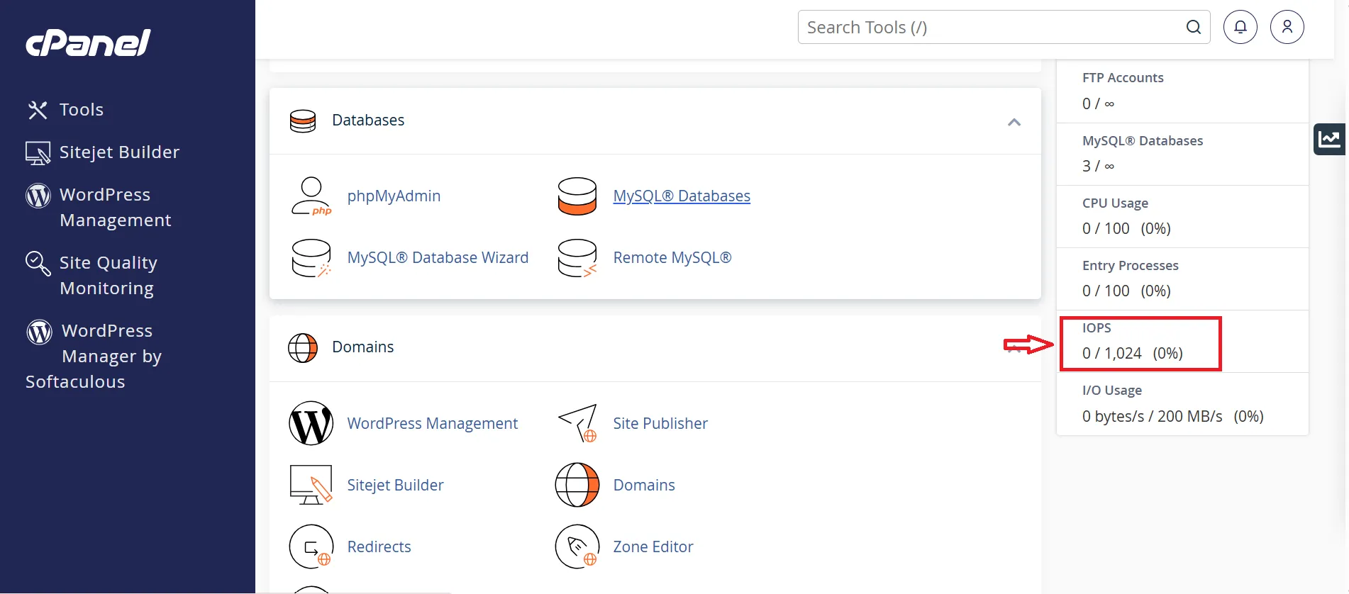The height and width of the screenshot is (594, 1349).
Task: Open the user account icon menu
Action: tap(1287, 27)
